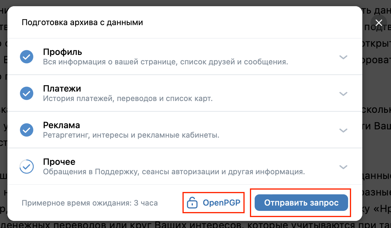The image size is (391, 228).
Task: Expand the Платежи section chevron
Action: [x=343, y=94]
